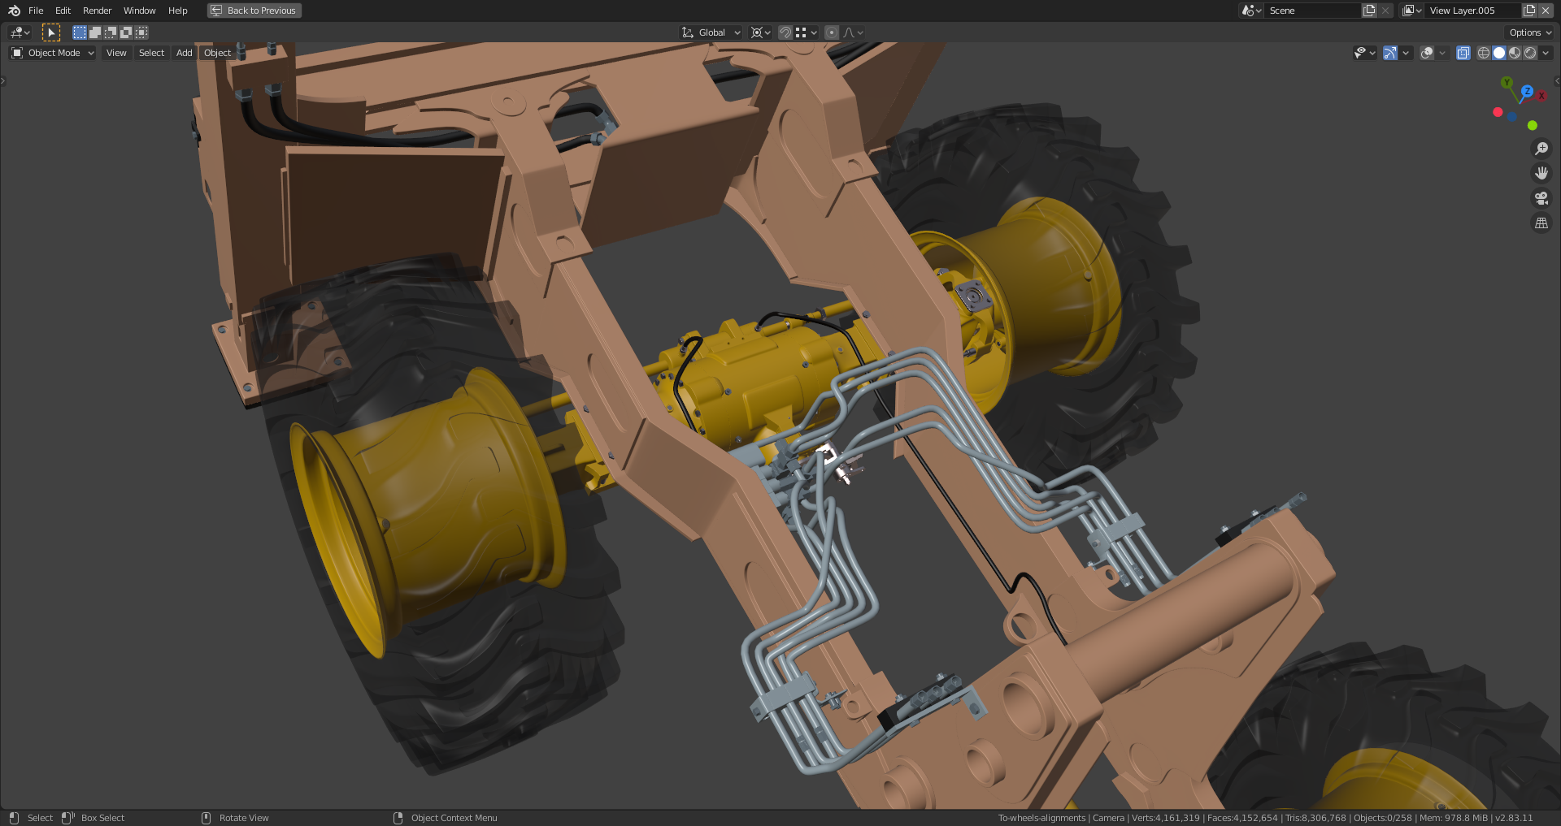
Task: Open the Help menu
Action: coord(177,11)
